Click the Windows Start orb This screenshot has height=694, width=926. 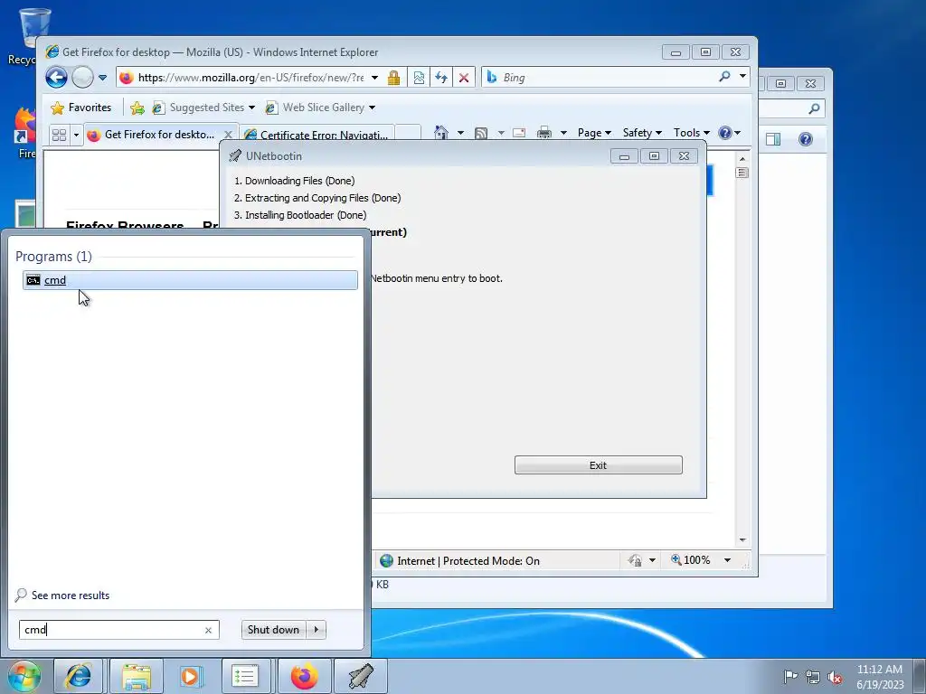[24, 676]
